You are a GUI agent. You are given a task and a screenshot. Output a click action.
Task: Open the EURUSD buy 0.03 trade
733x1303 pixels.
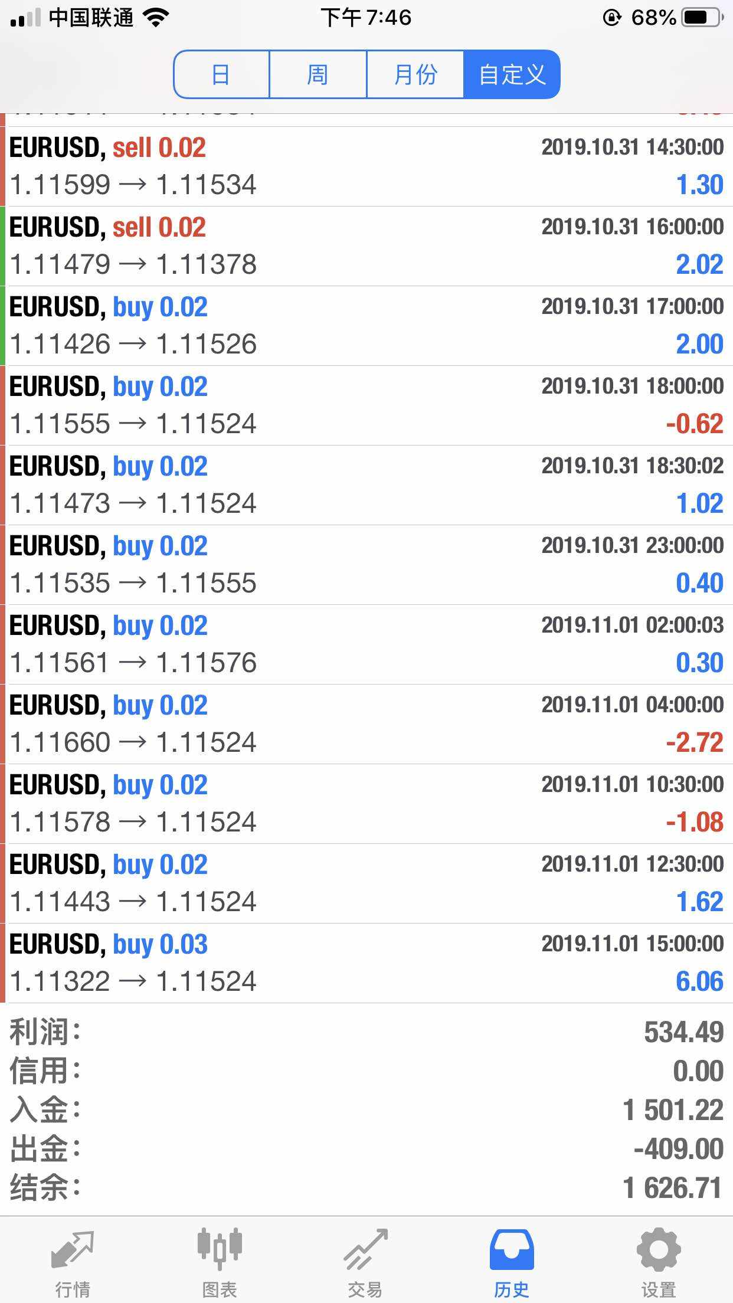coord(366,963)
